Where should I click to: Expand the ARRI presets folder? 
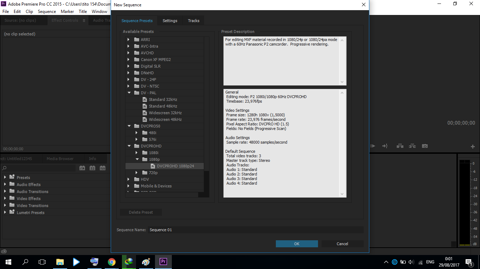point(128,40)
